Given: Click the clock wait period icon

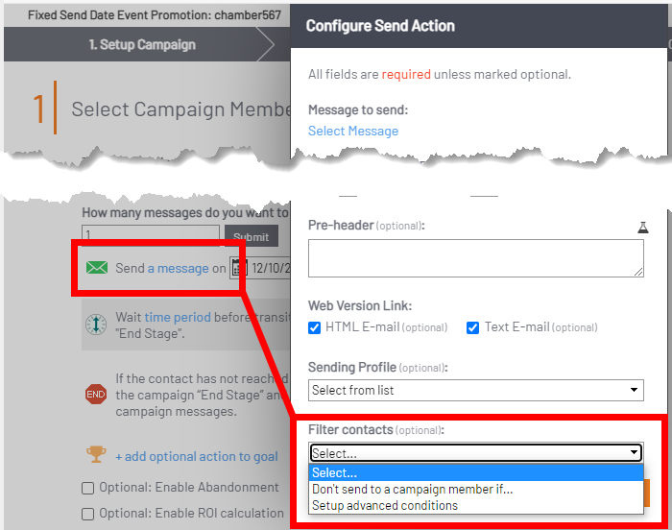Looking at the screenshot, I should tap(96, 325).
